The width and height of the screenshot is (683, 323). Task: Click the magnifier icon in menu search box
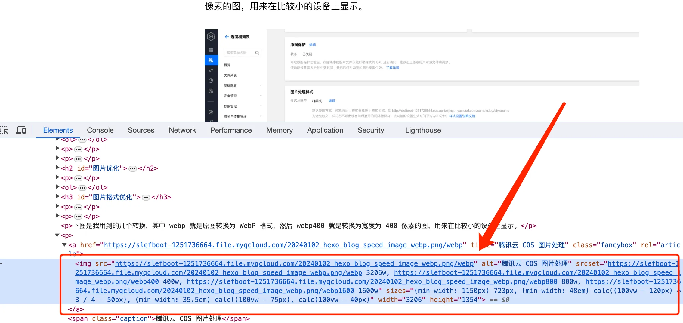pos(257,53)
